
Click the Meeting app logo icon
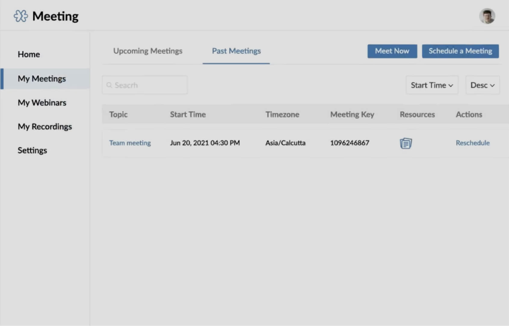coord(21,16)
